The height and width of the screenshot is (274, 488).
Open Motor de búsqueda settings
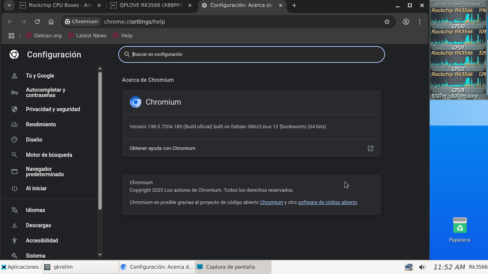(49, 155)
